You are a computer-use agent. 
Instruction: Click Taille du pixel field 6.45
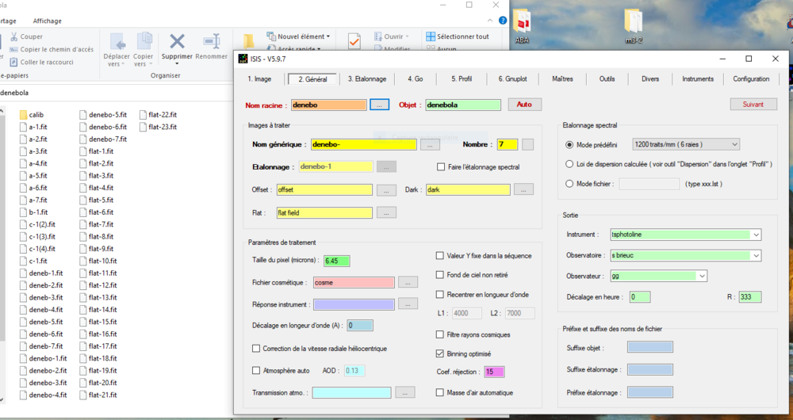click(x=337, y=261)
